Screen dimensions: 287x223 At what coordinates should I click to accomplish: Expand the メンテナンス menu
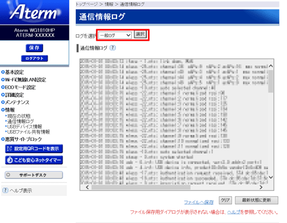[x=15, y=102]
